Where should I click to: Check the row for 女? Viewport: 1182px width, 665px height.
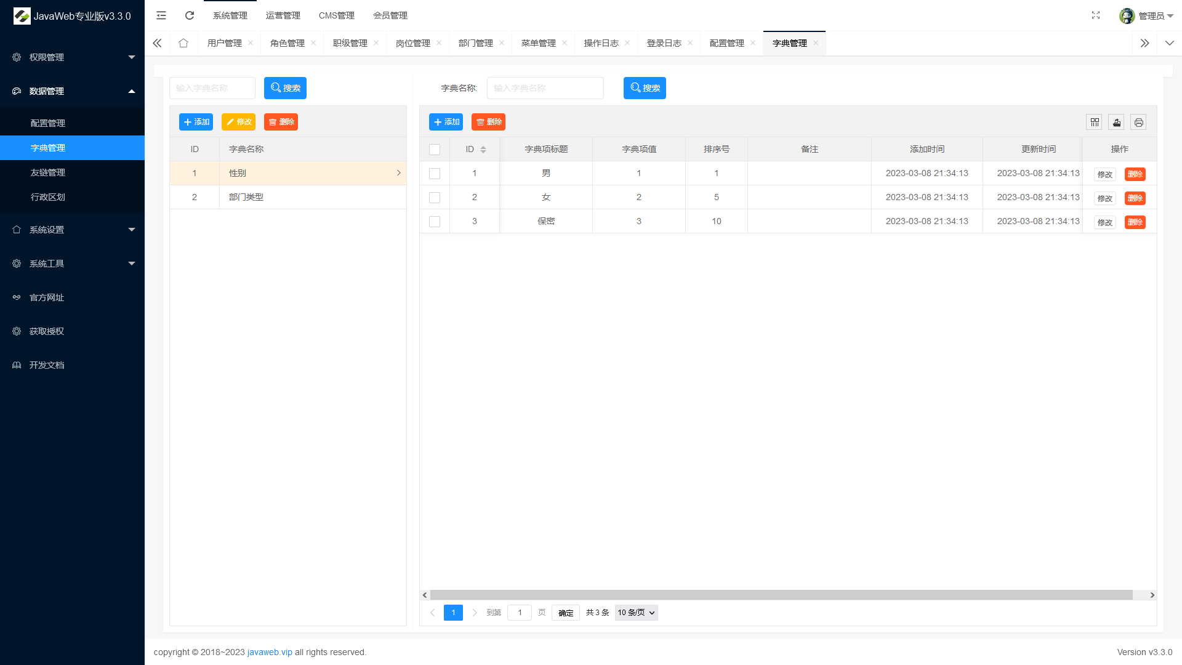point(435,198)
